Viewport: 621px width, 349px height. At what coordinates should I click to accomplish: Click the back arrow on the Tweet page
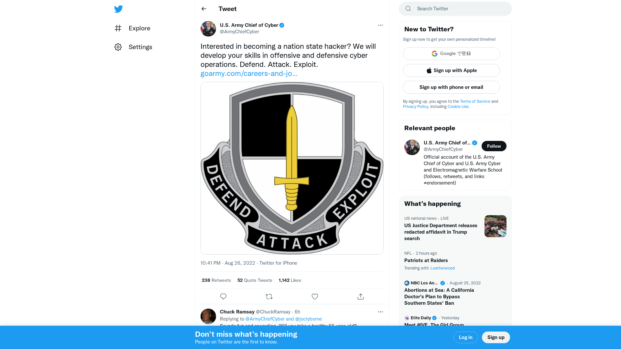pyautogui.click(x=203, y=9)
